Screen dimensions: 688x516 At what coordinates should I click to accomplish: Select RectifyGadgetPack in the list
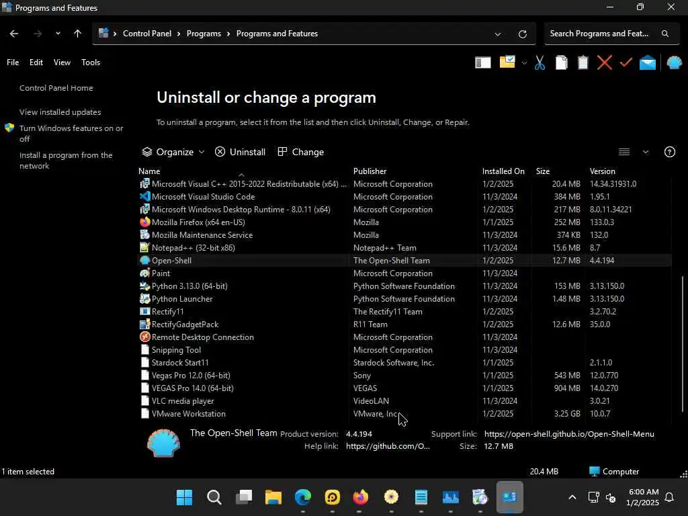click(x=404, y=325)
